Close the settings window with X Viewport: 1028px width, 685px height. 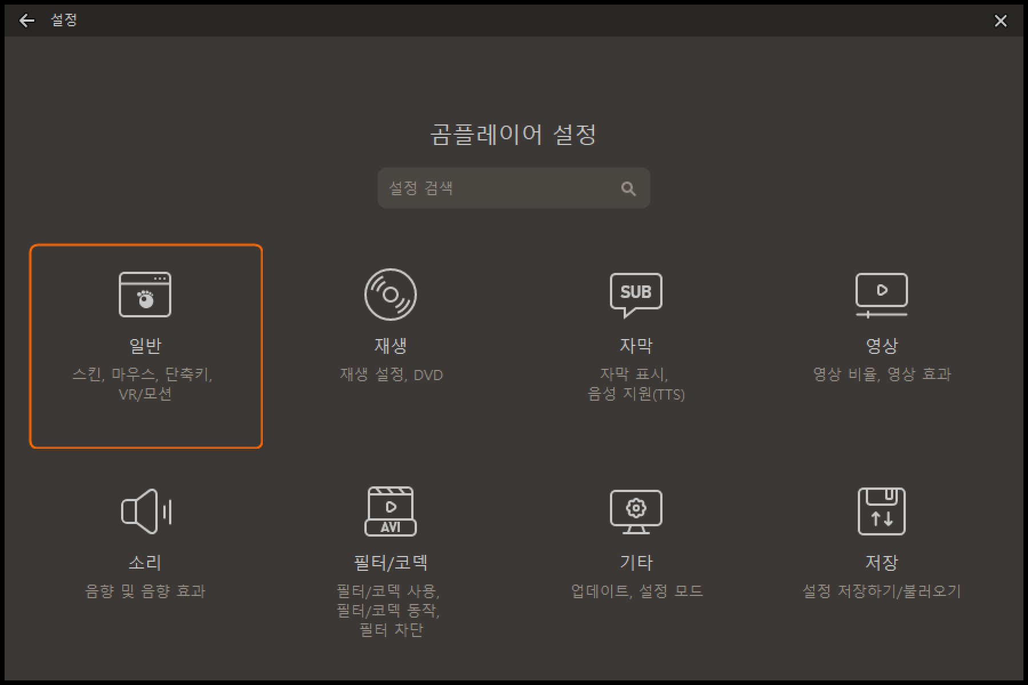[1001, 21]
